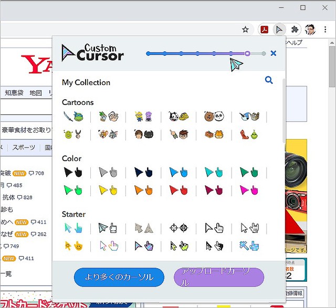Image resolution: width=336 pixels, height=308 pixels.
Task: Click the Custom Cursor logo
Action: click(x=92, y=53)
